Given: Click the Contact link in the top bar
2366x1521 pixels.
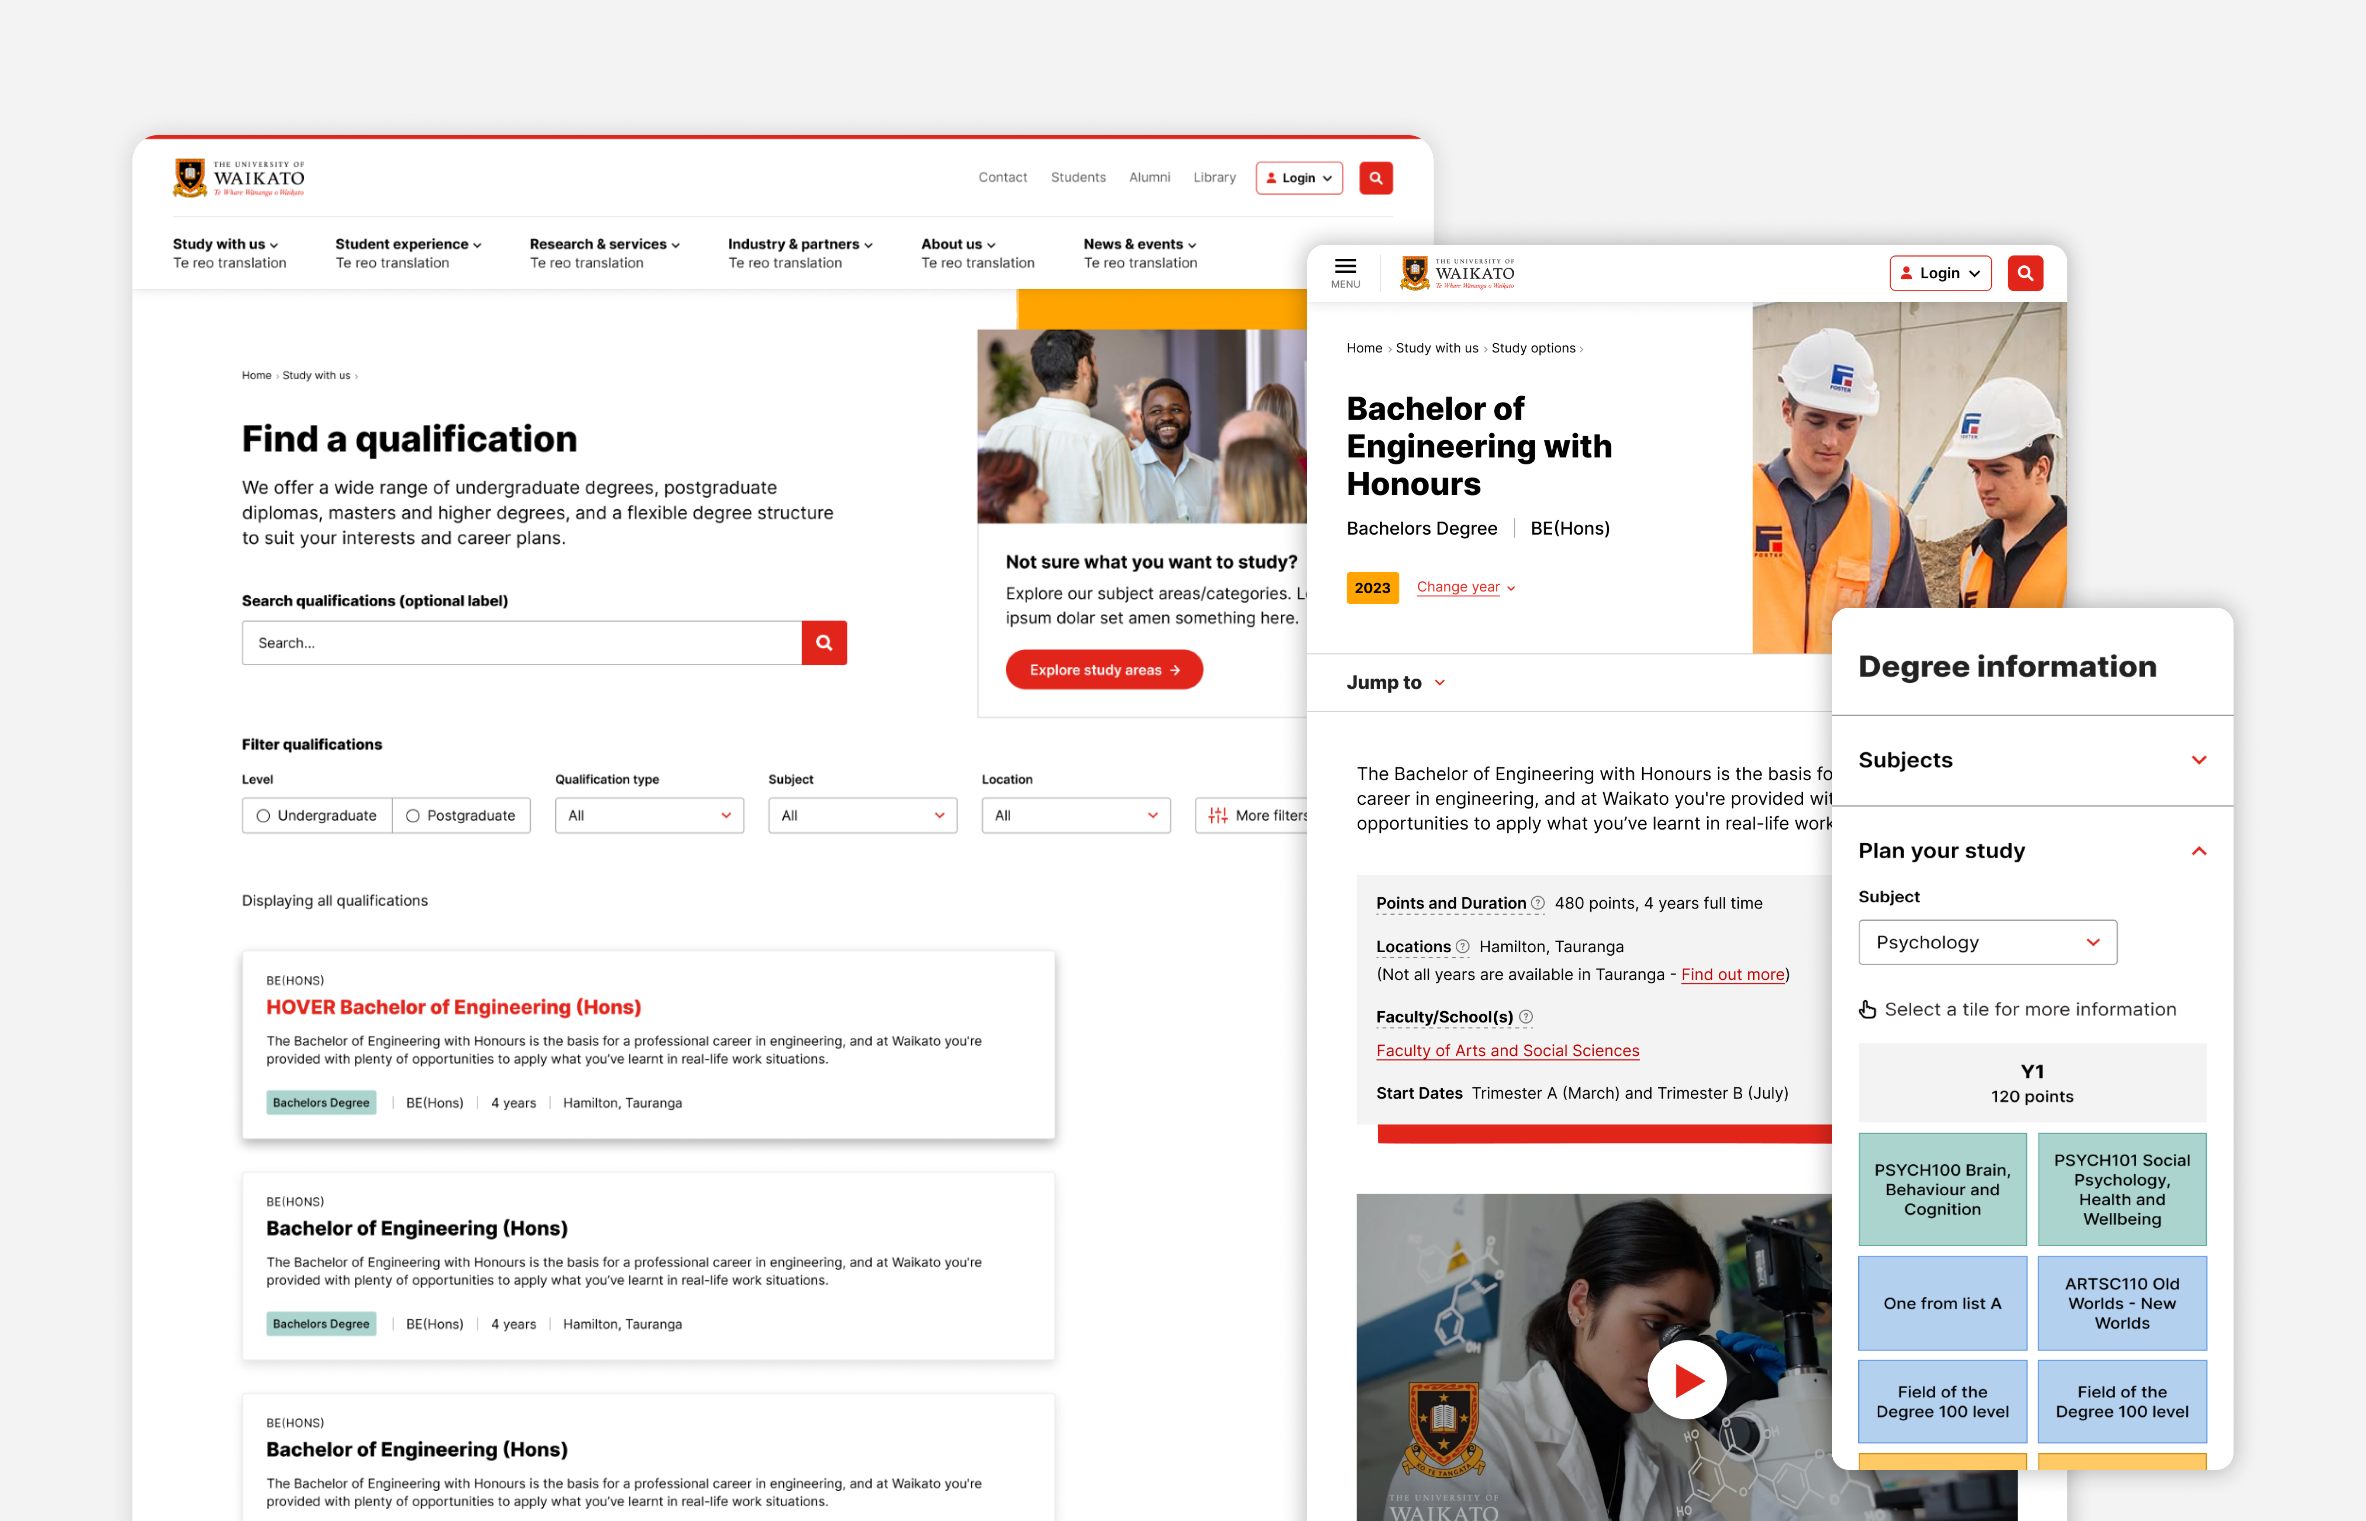Looking at the screenshot, I should pyautogui.click(x=1002, y=178).
